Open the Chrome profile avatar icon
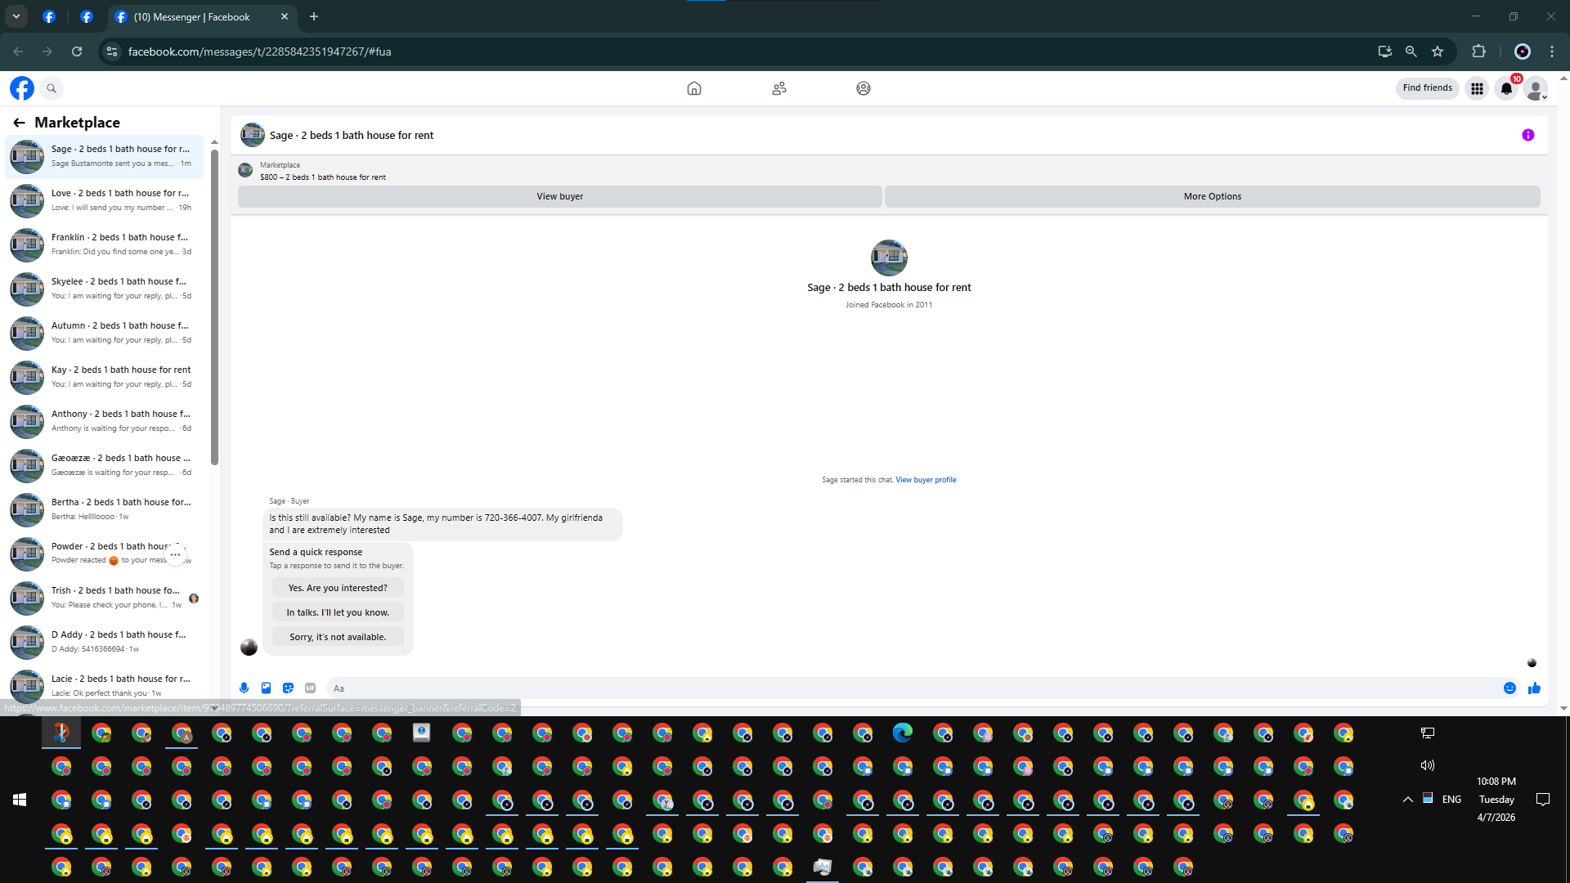 tap(1523, 52)
